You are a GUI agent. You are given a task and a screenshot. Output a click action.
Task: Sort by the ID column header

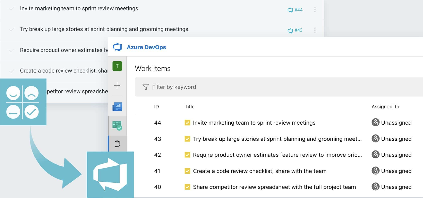click(156, 107)
